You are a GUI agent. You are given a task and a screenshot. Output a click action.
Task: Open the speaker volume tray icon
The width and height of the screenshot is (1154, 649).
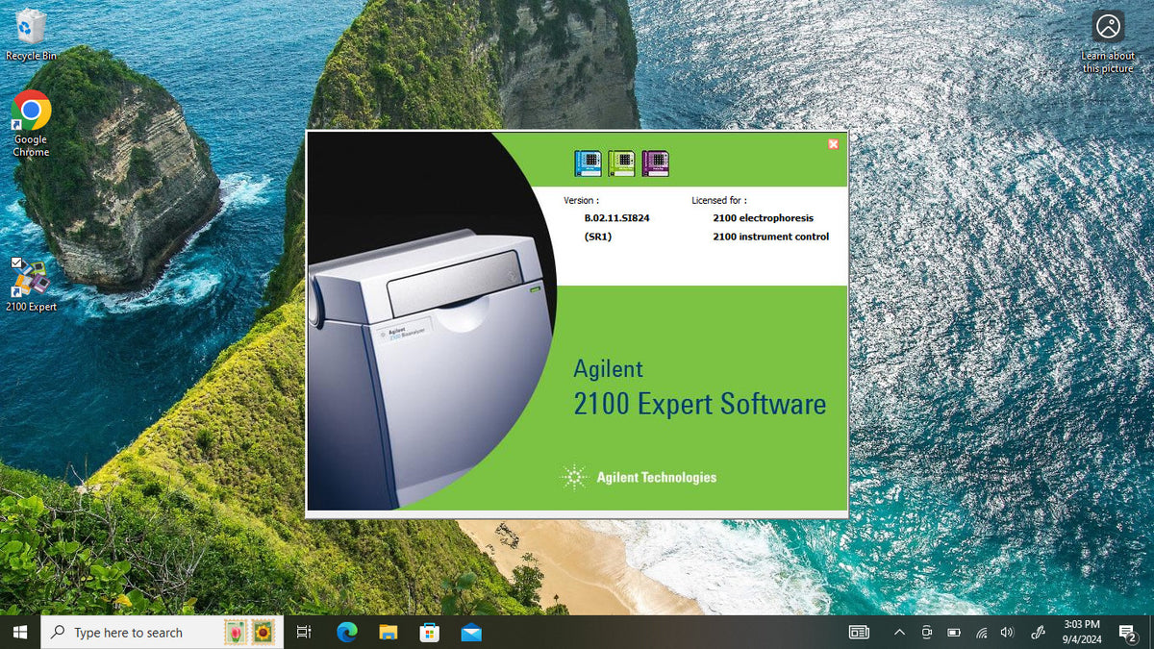(x=1007, y=632)
